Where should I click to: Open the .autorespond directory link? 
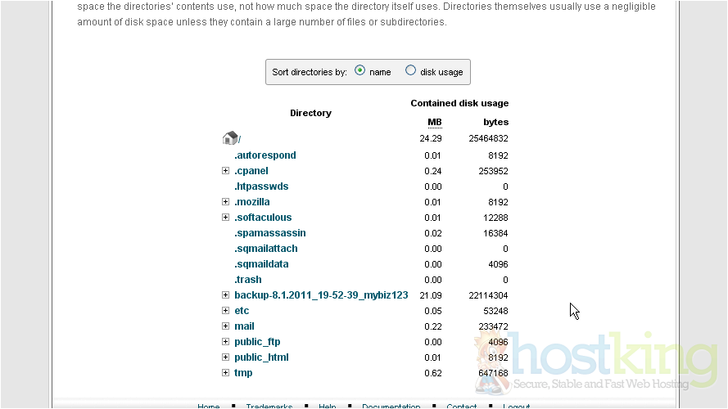[x=265, y=155]
